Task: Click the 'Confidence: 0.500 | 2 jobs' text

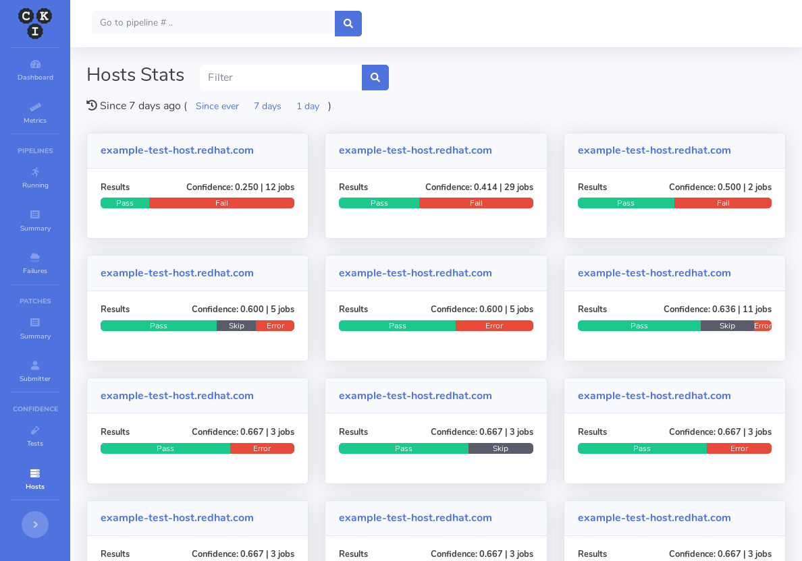Action: point(720,187)
